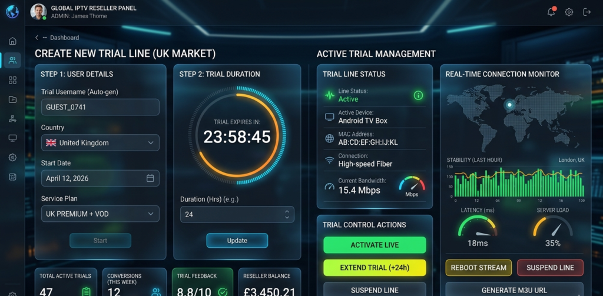Click the London location marker on map
The height and width of the screenshot is (296, 603).
point(510,105)
